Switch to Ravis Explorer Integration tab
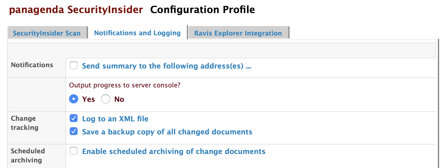The height and width of the screenshot is (168, 444). 238,33
